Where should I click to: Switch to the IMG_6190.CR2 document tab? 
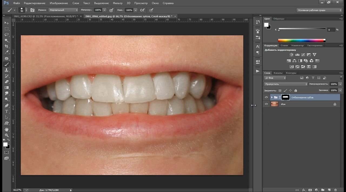pyautogui.click(x=46, y=16)
